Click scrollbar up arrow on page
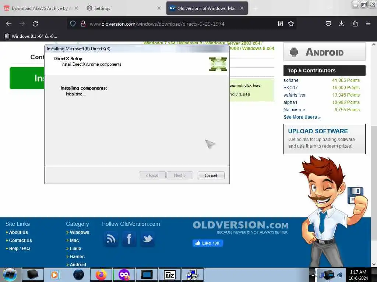This screenshot has width=377, height=282. [x=374, y=44]
